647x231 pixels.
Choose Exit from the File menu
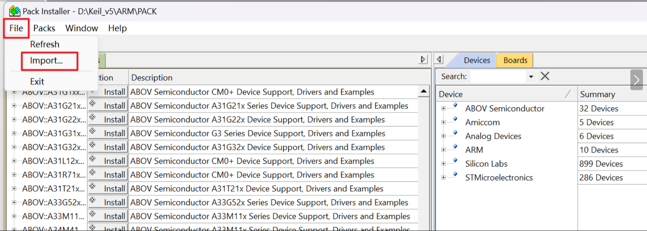coord(37,81)
